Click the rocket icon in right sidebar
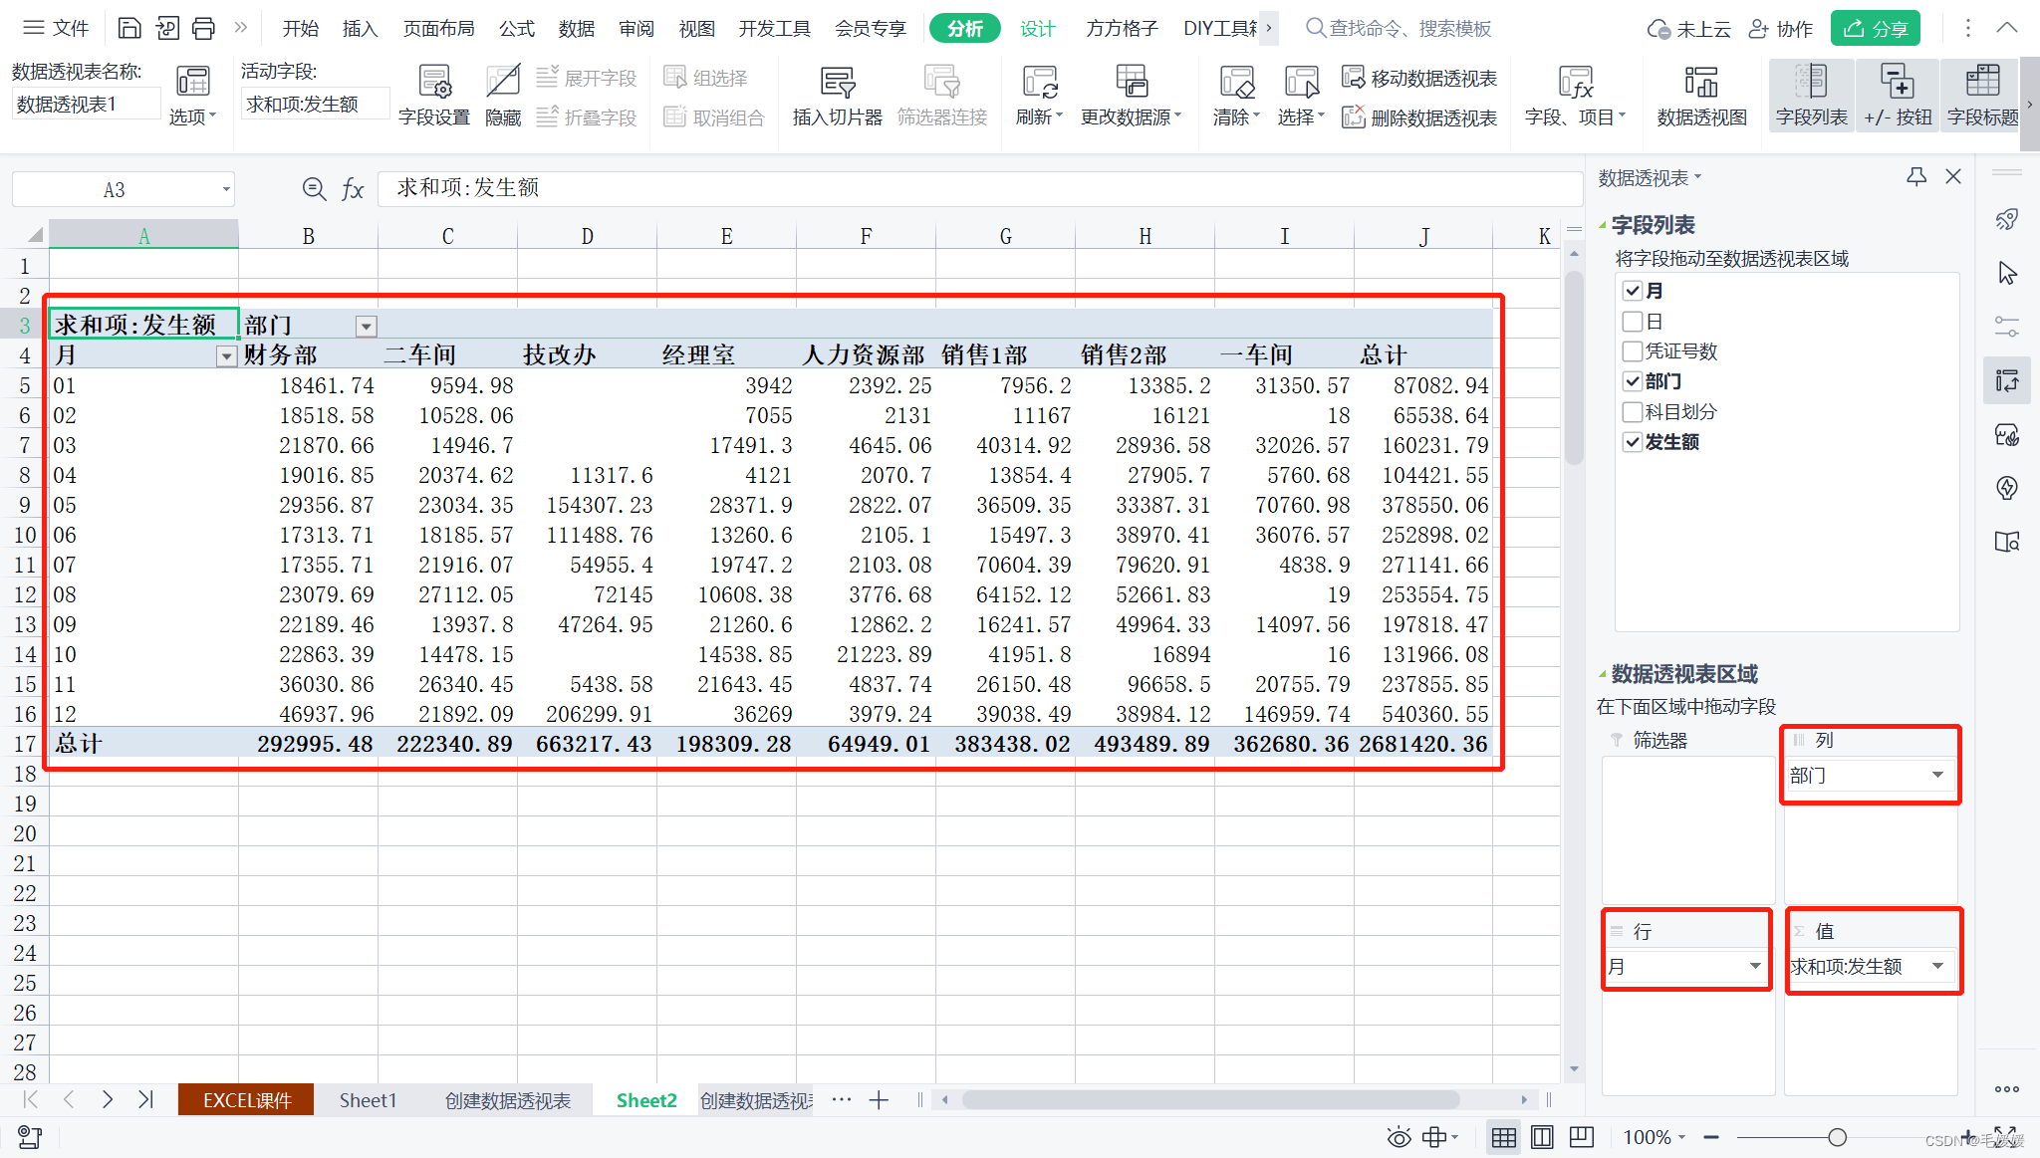The height and width of the screenshot is (1158, 2040). coord(2007,219)
